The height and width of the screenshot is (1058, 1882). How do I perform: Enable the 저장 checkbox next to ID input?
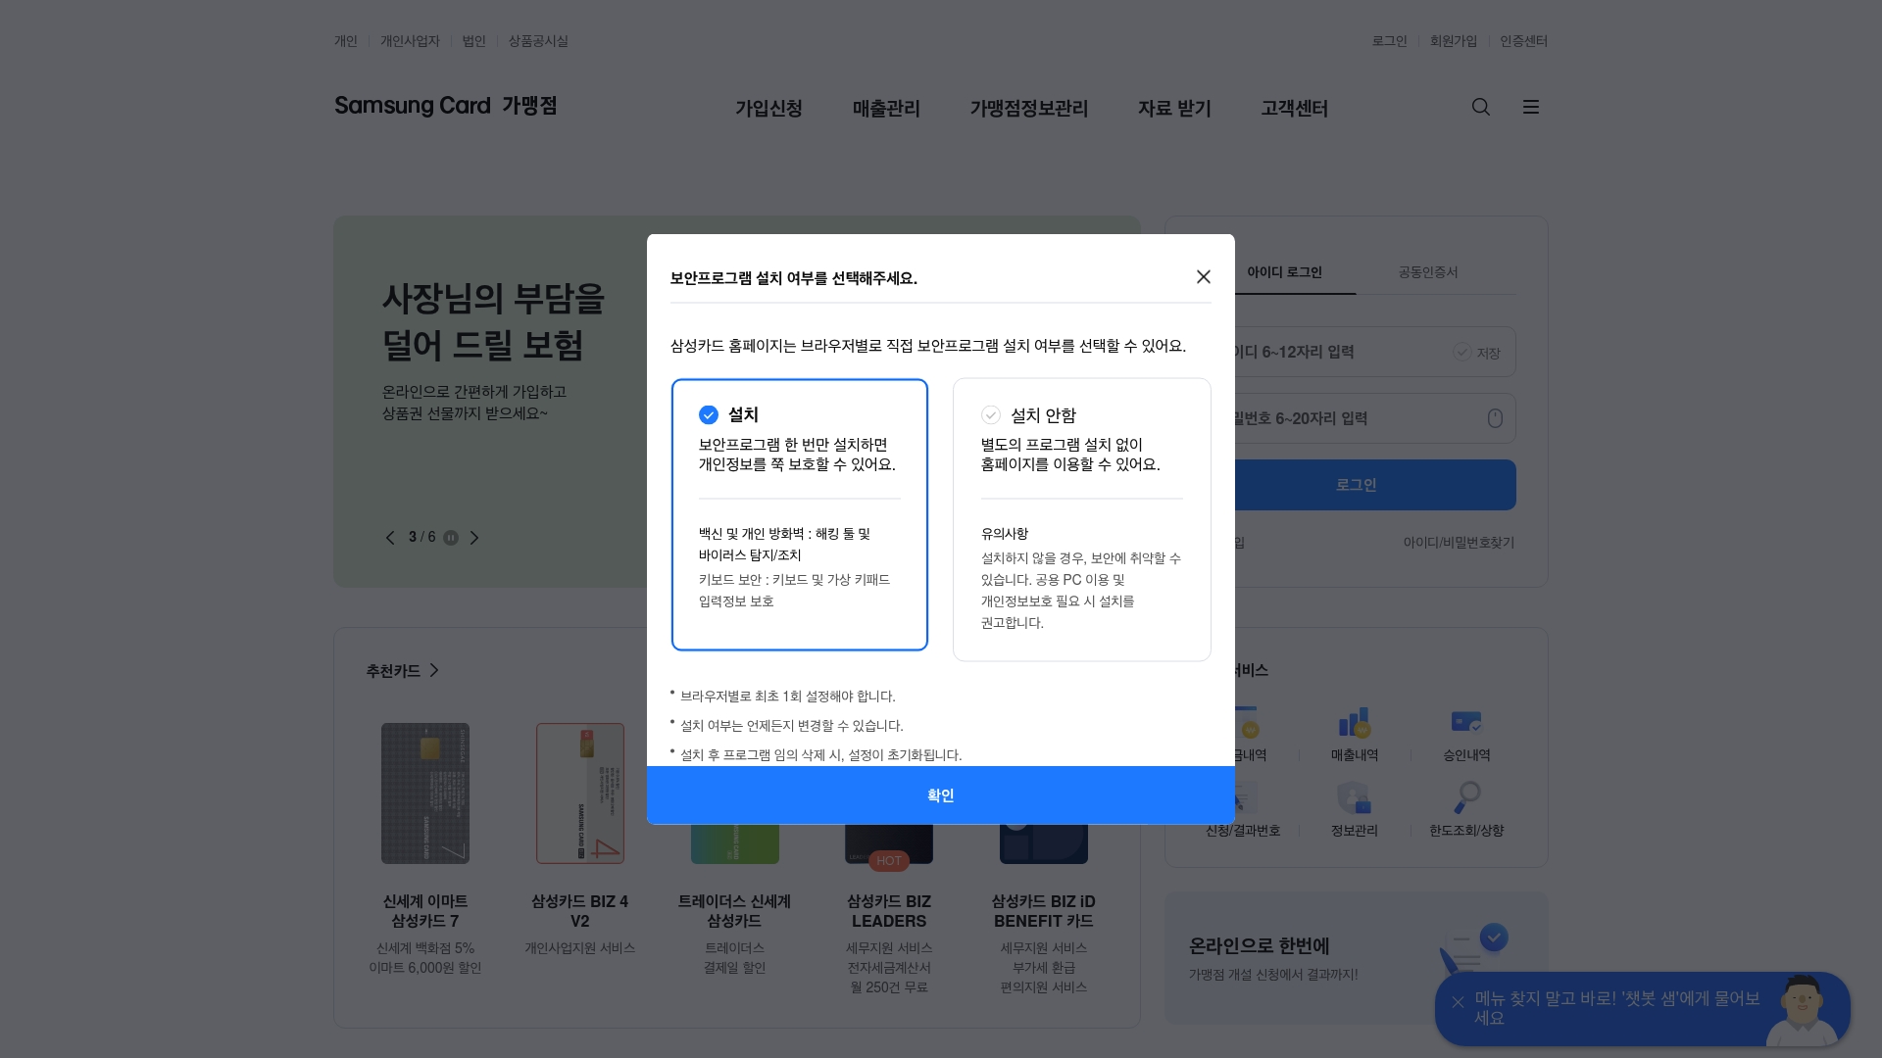click(x=1461, y=352)
